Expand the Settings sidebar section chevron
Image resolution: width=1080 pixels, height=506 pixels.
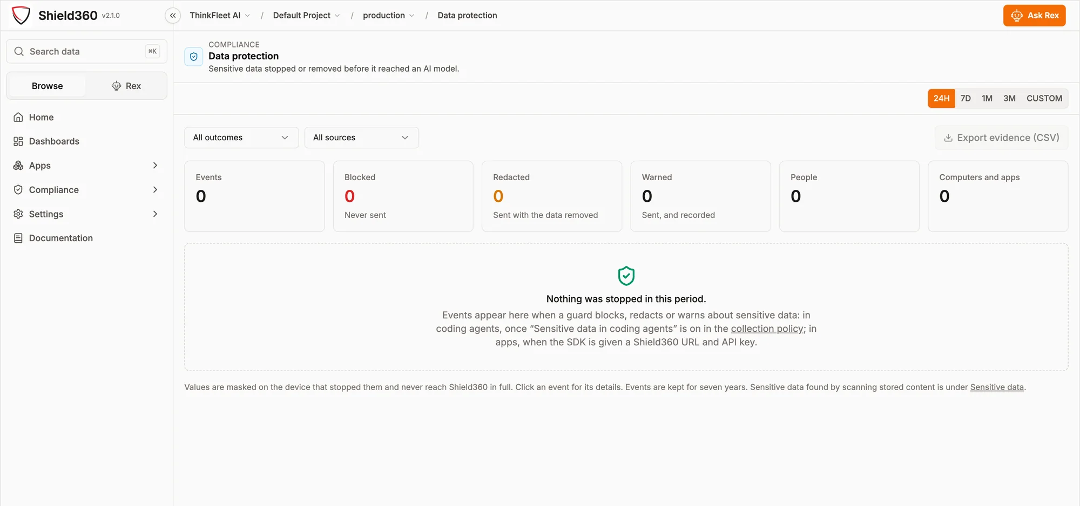point(155,214)
